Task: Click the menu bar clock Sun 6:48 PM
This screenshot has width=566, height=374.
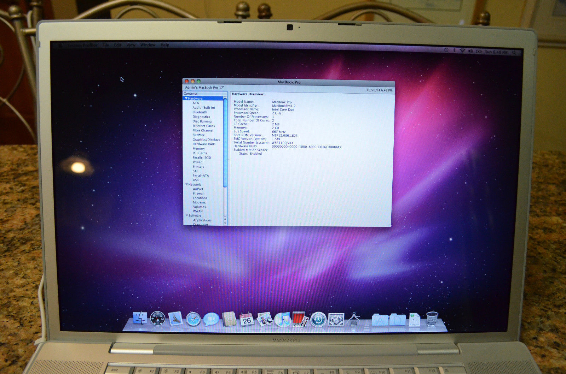Action: pos(496,52)
